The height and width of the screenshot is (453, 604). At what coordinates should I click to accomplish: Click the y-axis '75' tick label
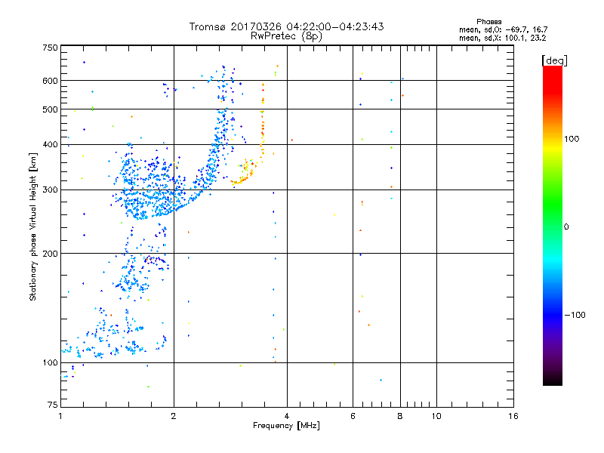[x=53, y=405]
